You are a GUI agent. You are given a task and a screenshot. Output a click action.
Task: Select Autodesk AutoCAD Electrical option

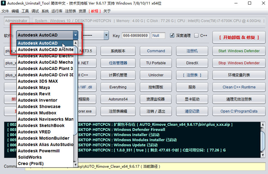[x=45, y=56]
